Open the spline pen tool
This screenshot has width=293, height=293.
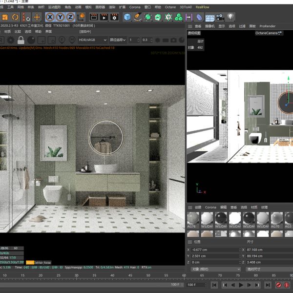pyautogui.click(x=138, y=17)
